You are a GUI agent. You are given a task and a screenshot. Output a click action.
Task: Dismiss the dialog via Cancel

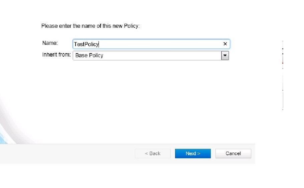pyautogui.click(x=233, y=154)
